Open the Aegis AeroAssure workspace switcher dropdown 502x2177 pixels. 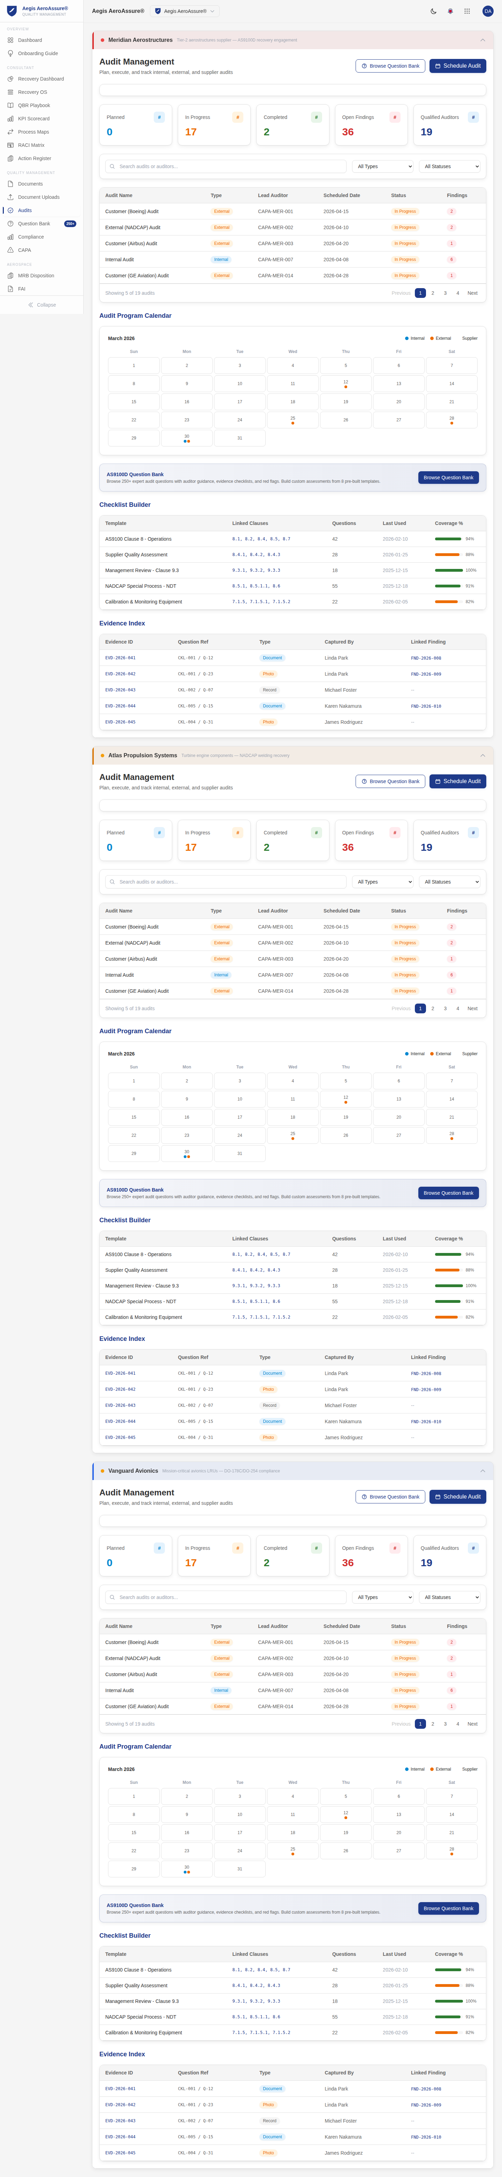[x=185, y=11]
